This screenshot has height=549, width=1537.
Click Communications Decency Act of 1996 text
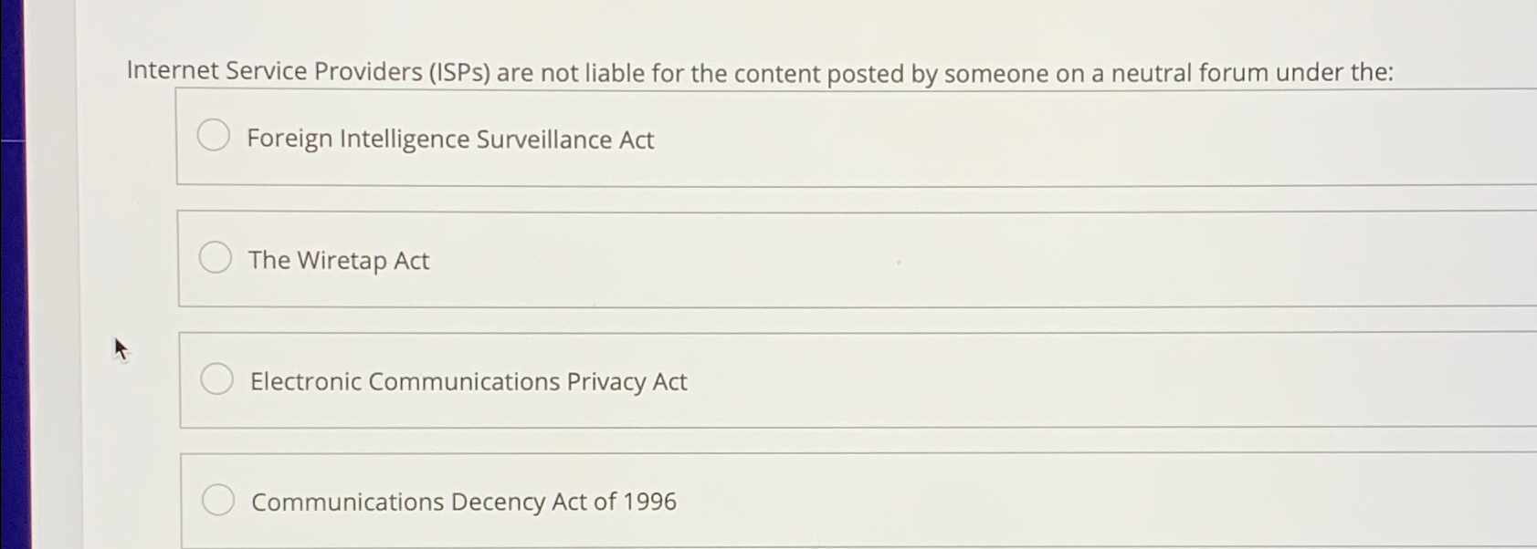pos(463,502)
